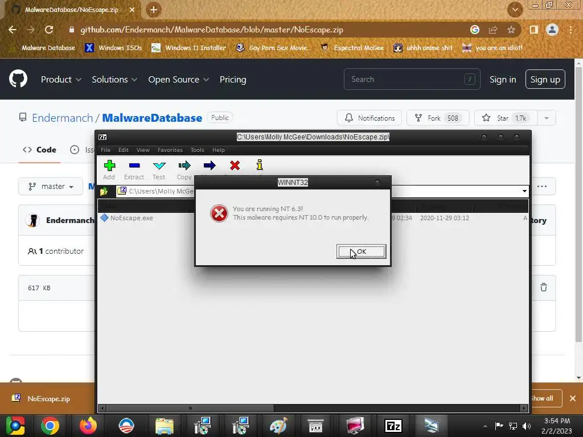Run Test on the archive in 7-Zip

click(x=159, y=170)
